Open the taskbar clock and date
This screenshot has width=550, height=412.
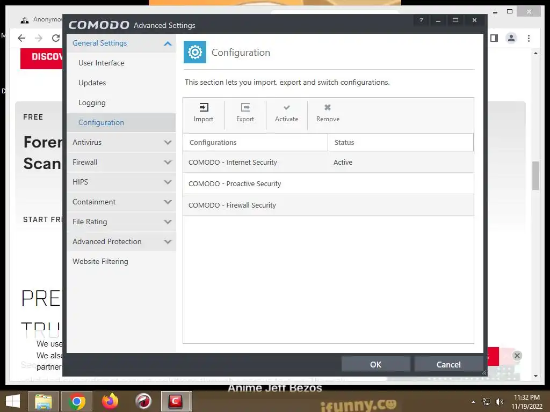coord(526,402)
